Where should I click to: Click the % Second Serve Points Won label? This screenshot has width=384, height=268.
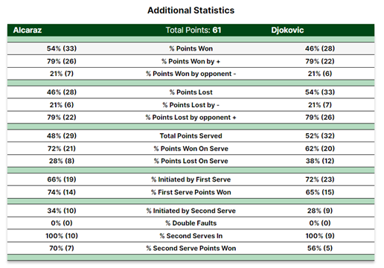tap(191, 249)
